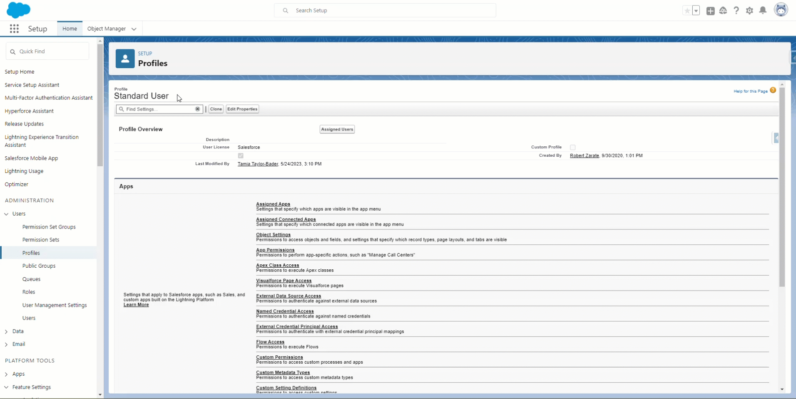Open the setup gear icon
Viewport: 796px width, 399px height.
pos(750,11)
